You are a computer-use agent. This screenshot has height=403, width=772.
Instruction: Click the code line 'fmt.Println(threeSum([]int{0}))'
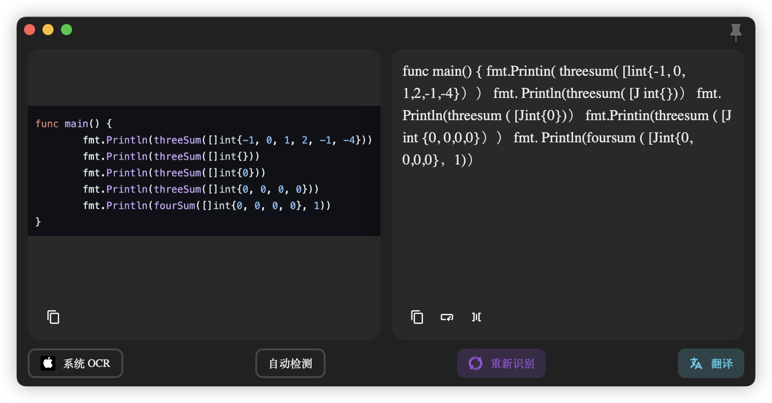click(x=174, y=173)
